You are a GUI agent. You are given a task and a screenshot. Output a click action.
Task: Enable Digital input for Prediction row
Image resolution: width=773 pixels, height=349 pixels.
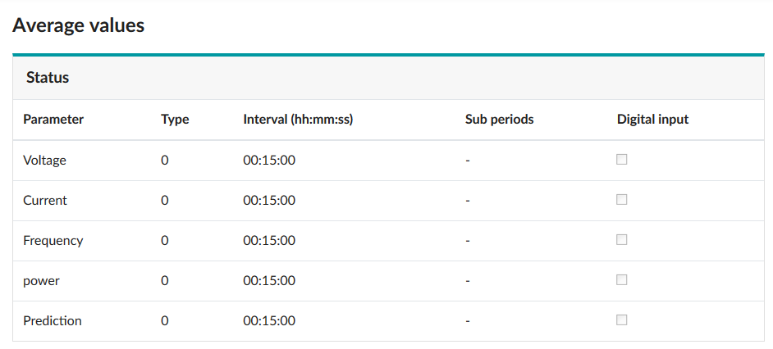622,320
